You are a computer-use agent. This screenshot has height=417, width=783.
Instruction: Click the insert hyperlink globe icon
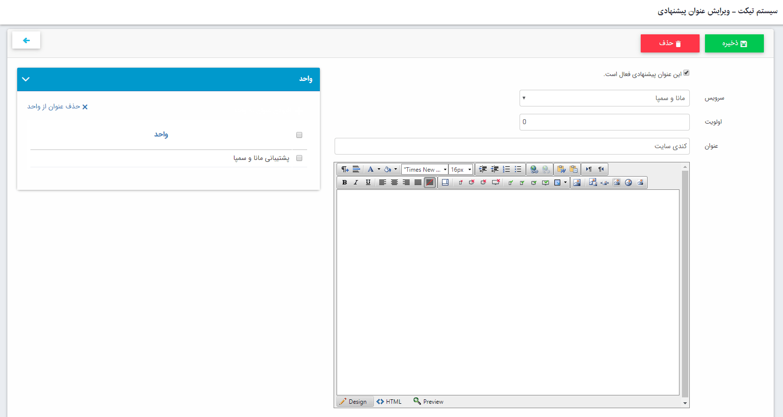click(534, 169)
